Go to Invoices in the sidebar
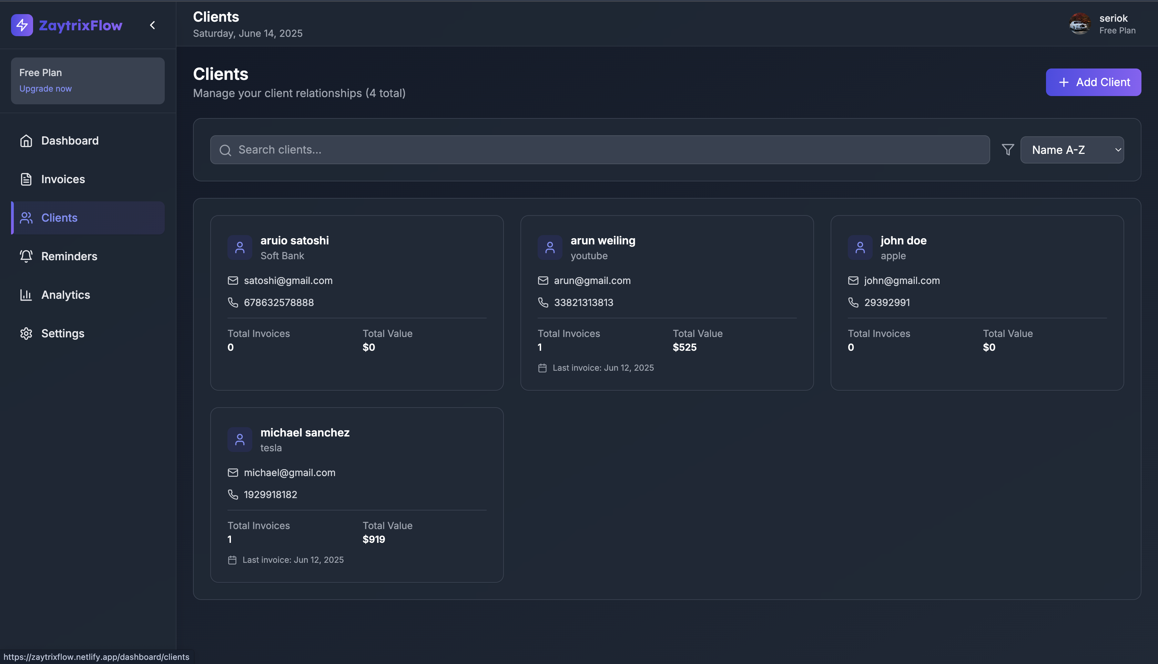1158x664 pixels. tap(63, 179)
